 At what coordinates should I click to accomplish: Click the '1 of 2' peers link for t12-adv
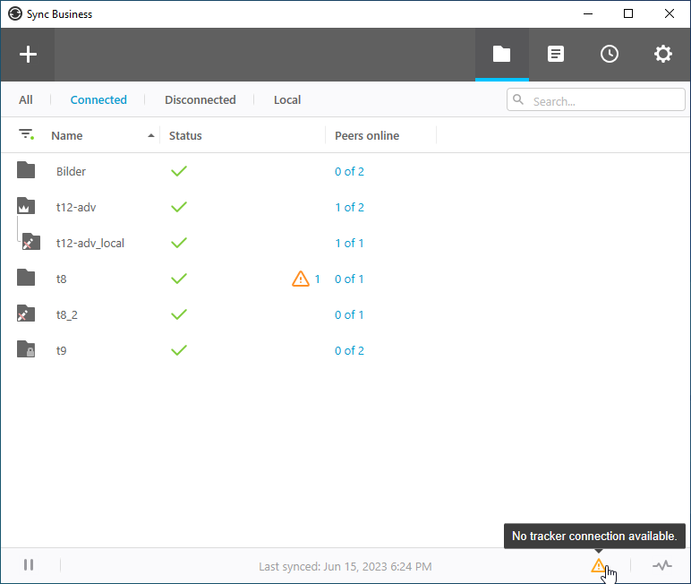[x=349, y=207]
